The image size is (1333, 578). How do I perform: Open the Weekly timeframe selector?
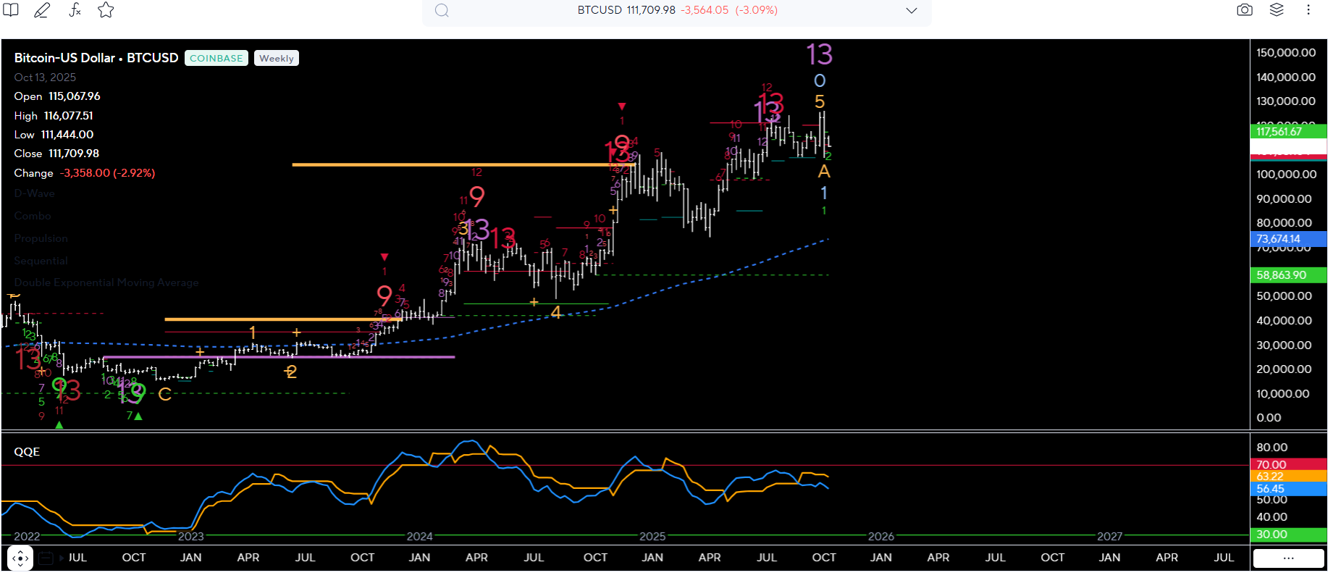point(276,58)
